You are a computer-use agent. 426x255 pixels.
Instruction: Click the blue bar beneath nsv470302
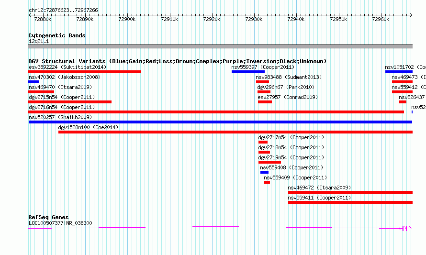pos(34,82)
